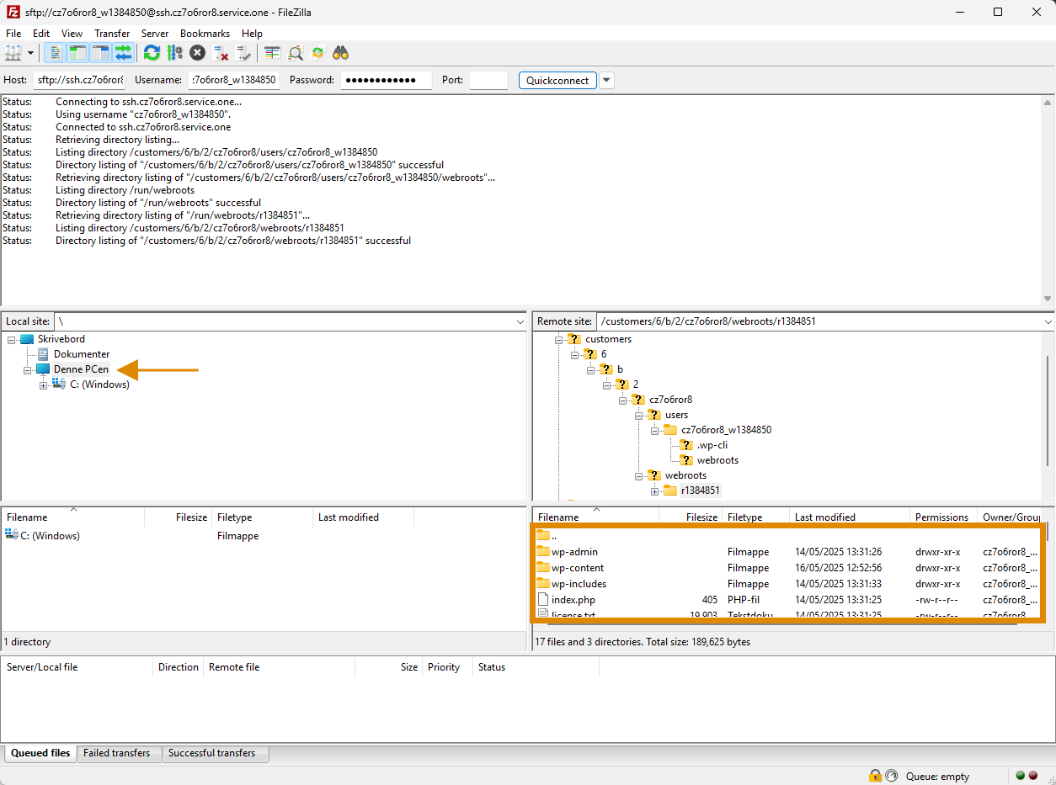This screenshot has height=785, width=1056.
Task: Refresh the file and folder lists
Action: [152, 53]
